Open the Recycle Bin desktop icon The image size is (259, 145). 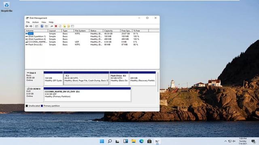pos(6,7)
